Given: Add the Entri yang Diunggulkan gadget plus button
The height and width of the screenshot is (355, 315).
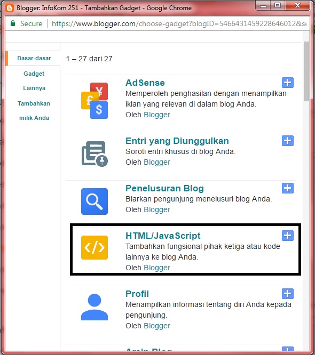Looking at the screenshot, I should pyautogui.click(x=288, y=141).
